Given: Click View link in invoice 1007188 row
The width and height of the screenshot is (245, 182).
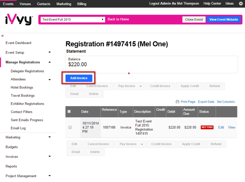Looking at the screenshot, I should pyautogui.click(x=232, y=127).
